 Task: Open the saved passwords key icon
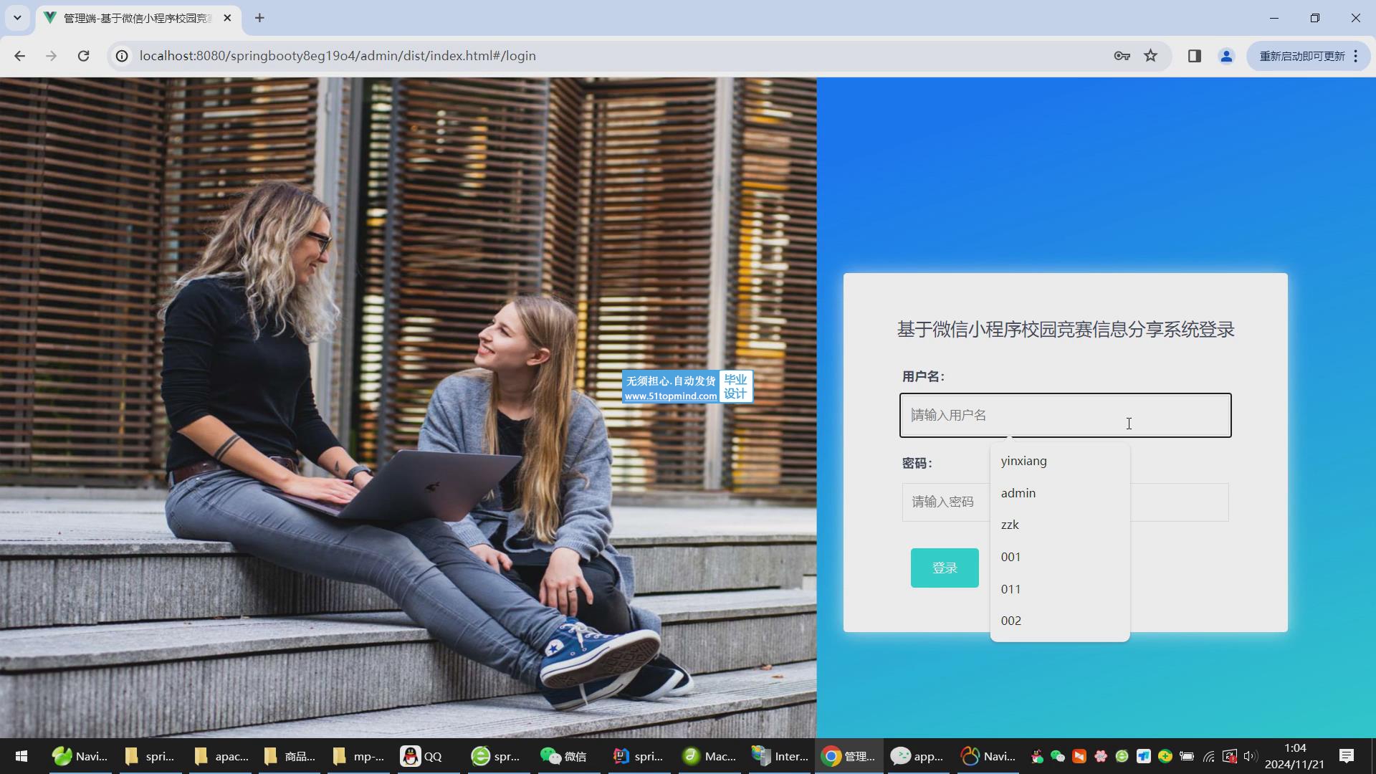tap(1122, 56)
